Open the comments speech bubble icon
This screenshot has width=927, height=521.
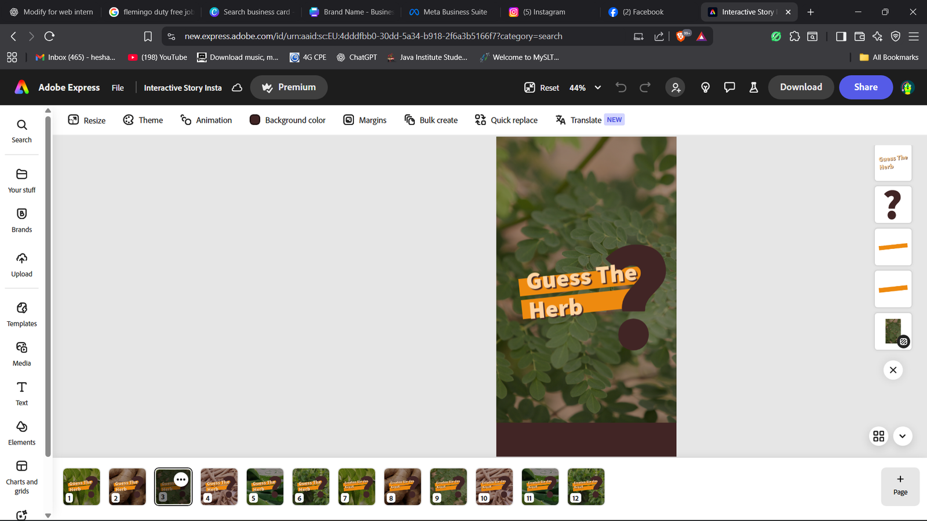click(729, 87)
